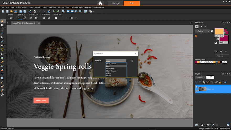Open screenshot settings gear icon
Screen dimensions: 231x130
[132, 61]
